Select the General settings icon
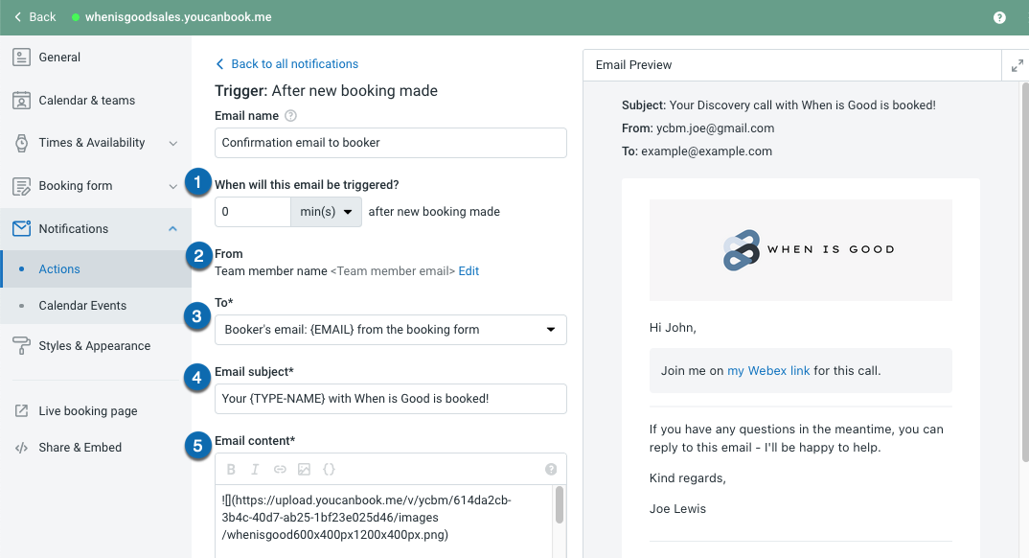This screenshot has width=1029, height=558. click(23, 57)
